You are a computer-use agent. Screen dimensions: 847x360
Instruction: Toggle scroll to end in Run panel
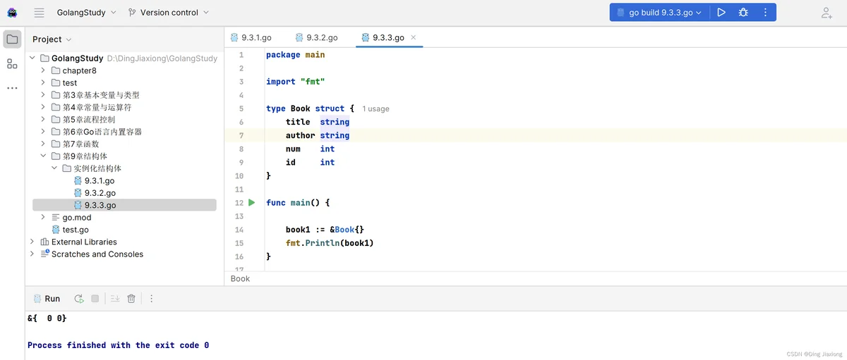[x=115, y=299]
